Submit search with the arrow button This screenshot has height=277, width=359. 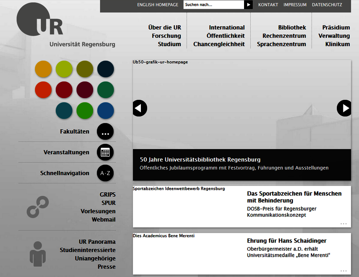click(249, 5)
